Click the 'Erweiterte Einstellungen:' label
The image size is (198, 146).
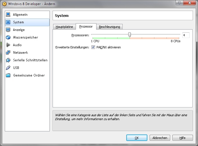coord(72,47)
